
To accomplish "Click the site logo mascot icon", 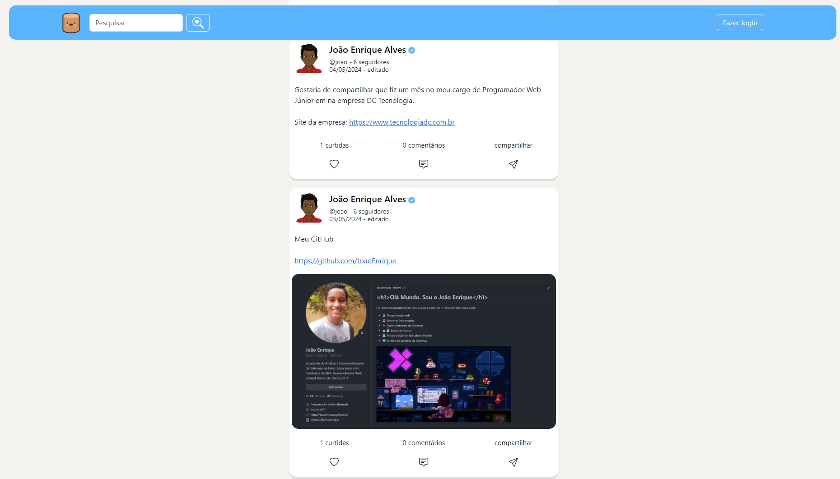I will [x=71, y=23].
